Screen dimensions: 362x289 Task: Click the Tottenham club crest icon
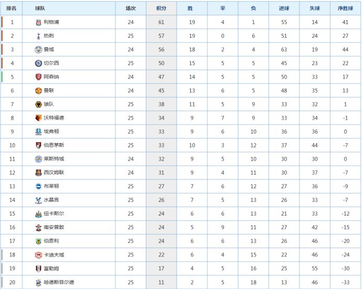(x=38, y=36)
